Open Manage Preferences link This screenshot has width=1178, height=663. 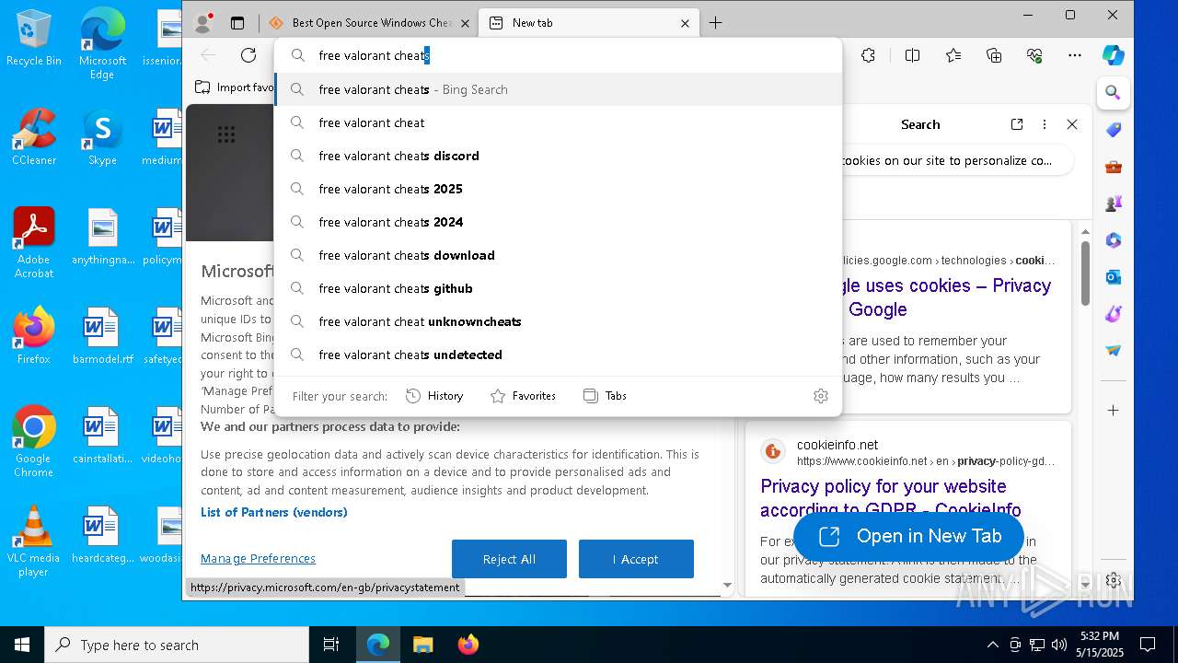(258, 558)
